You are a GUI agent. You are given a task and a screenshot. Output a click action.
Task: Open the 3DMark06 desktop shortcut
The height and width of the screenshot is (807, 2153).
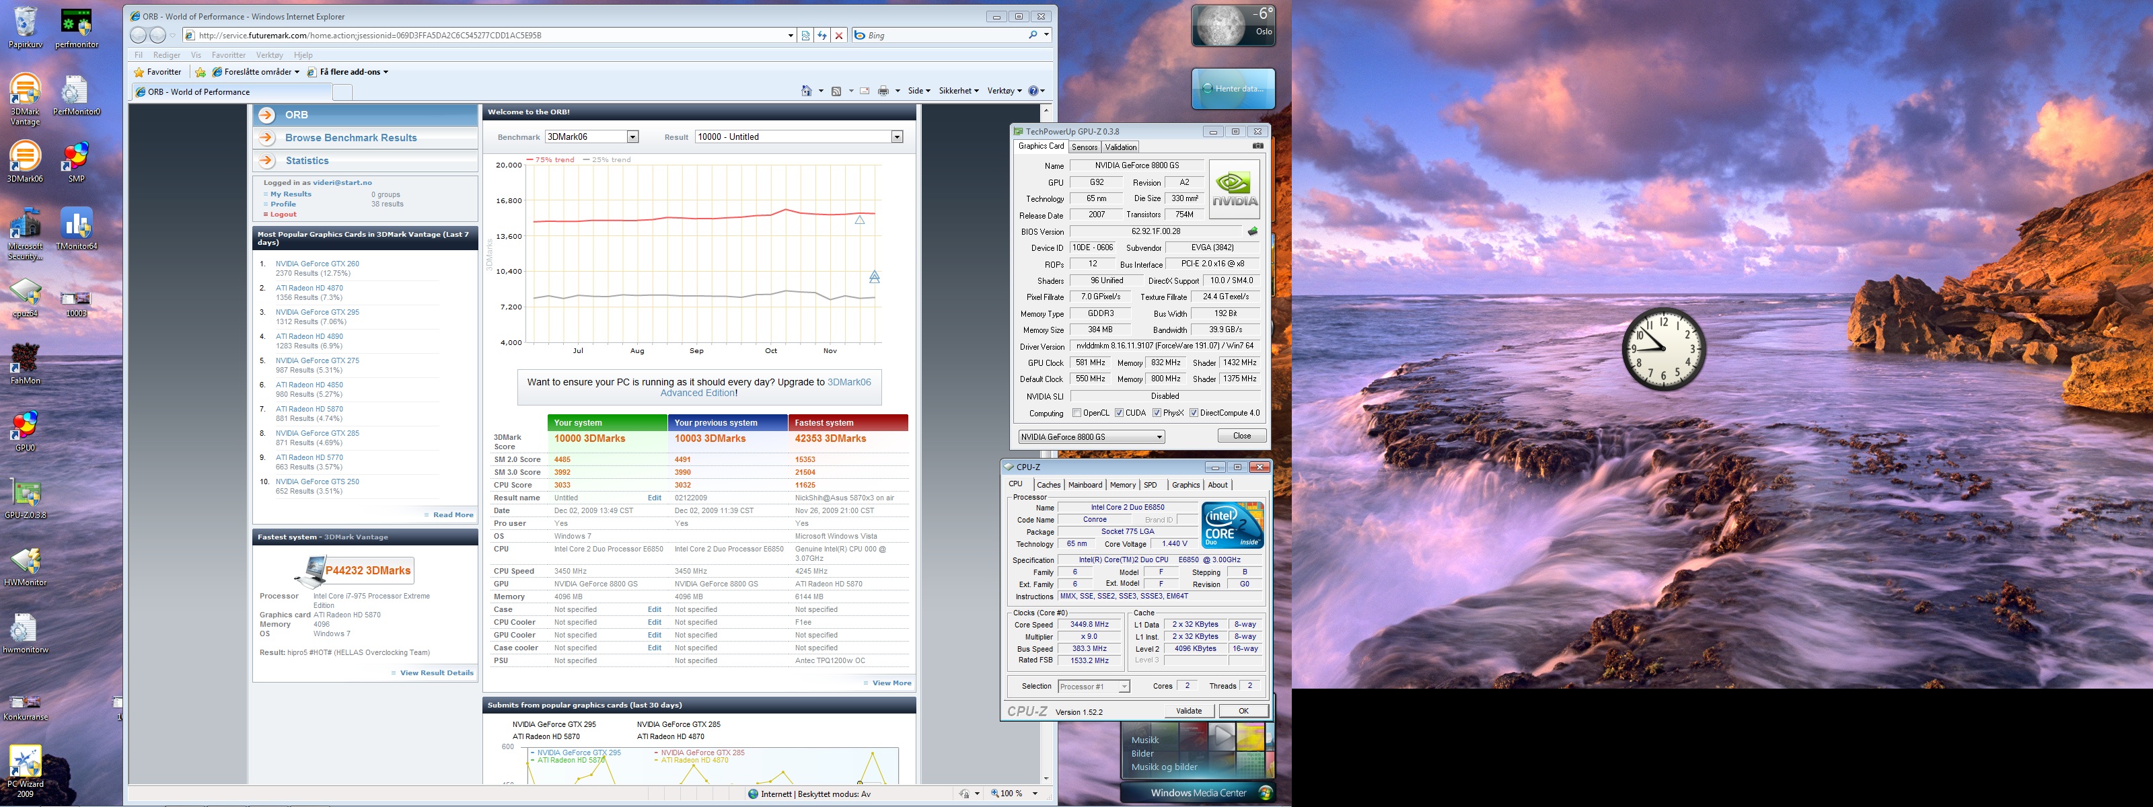(25, 161)
